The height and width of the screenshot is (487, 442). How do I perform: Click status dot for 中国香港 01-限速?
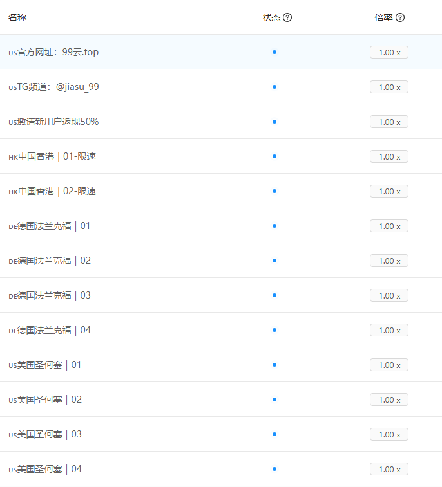[274, 156]
